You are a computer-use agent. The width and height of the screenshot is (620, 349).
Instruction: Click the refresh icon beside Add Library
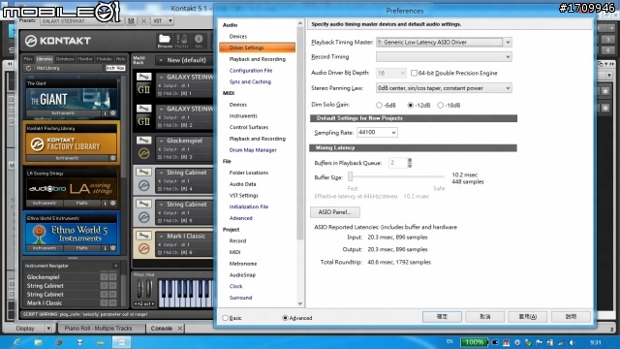28,68
